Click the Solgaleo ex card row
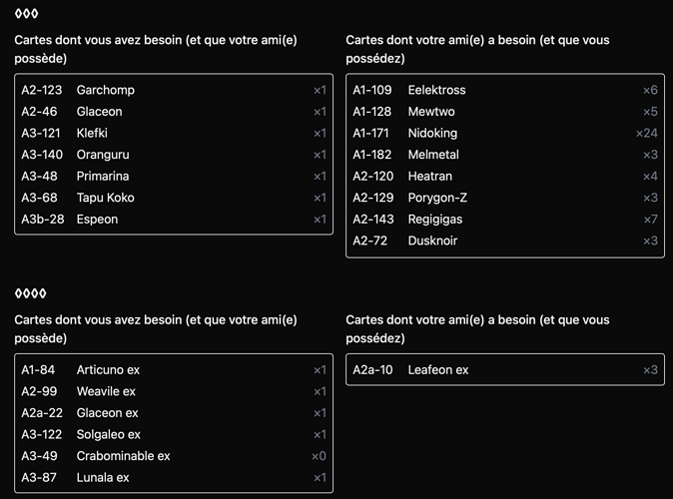This screenshot has width=673, height=499. pos(174,434)
